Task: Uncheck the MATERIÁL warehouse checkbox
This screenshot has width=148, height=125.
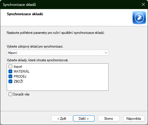Action: pyautogui.click(x=10, y=72)
